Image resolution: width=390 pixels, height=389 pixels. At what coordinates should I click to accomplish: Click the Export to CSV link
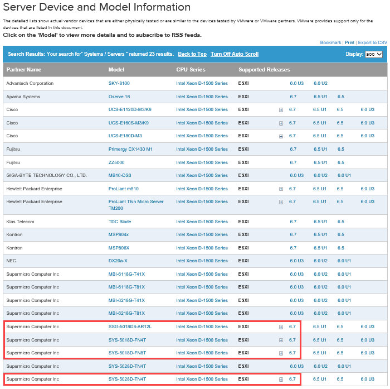click(372, 42)
